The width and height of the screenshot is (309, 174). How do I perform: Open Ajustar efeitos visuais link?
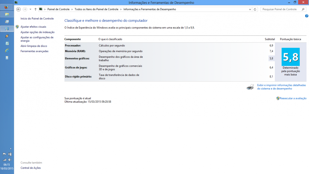(33, 27)
